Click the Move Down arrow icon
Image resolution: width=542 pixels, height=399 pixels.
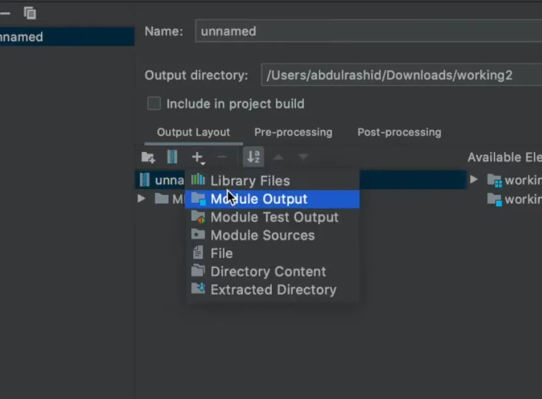point(303,157)
